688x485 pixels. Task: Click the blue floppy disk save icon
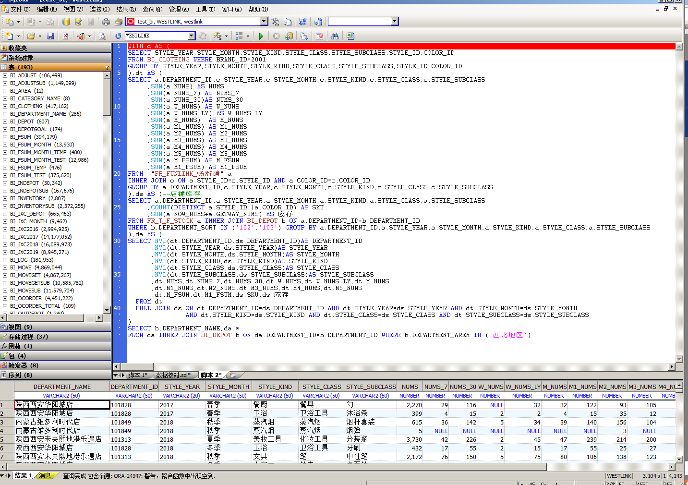point(50,36)
